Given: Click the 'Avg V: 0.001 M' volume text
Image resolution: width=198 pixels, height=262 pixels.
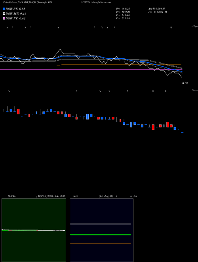Looking at the screenshot, I should [x=156, y=9].
